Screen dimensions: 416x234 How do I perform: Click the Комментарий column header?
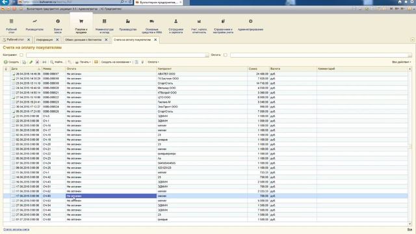coord(362,69)
